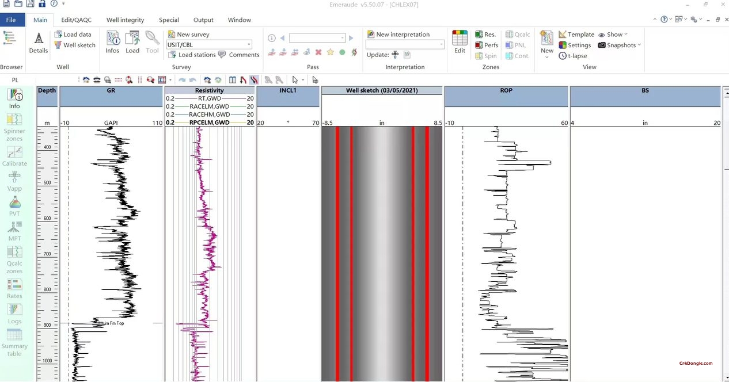Switch to the Well integrity tab
This screenshot has height=382, width=729.
coord(125,20)
